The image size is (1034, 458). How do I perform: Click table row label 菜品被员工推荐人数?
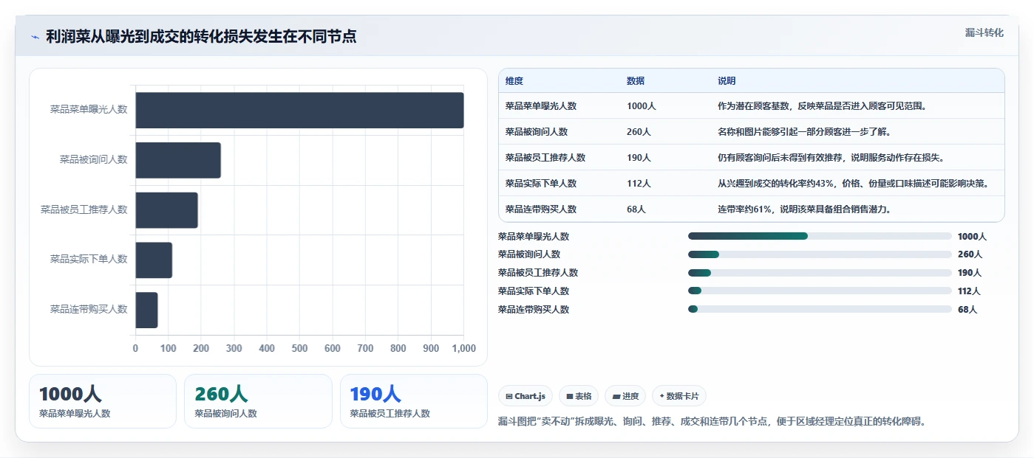545,157
